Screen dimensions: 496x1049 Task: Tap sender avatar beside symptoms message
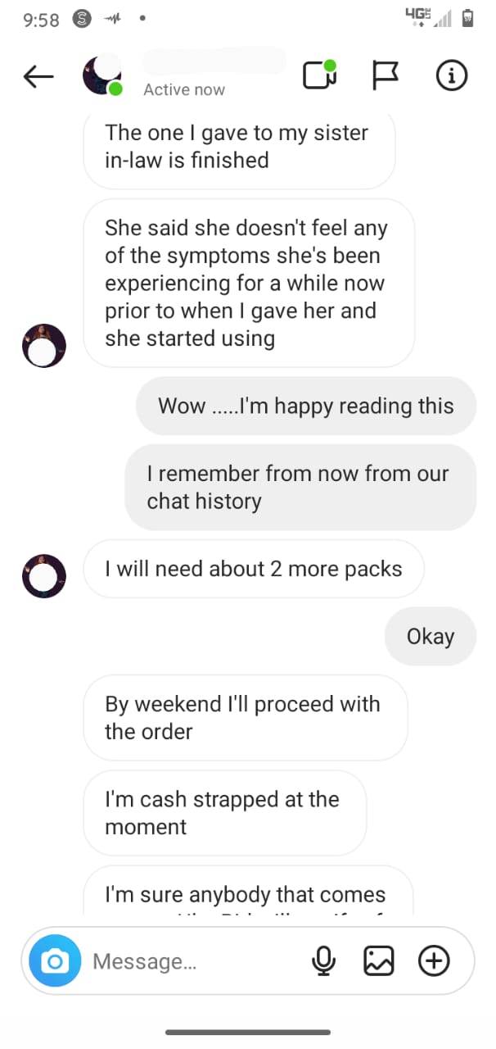[43, 345]
